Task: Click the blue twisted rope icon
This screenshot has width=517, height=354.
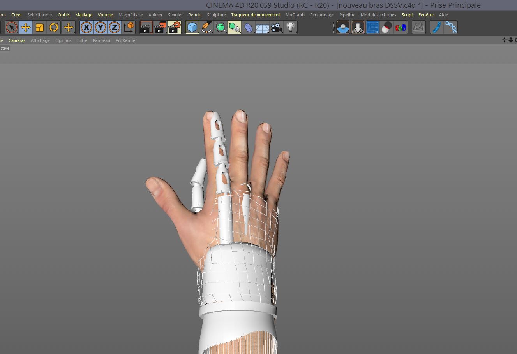Action: click(x=436, y=27)
